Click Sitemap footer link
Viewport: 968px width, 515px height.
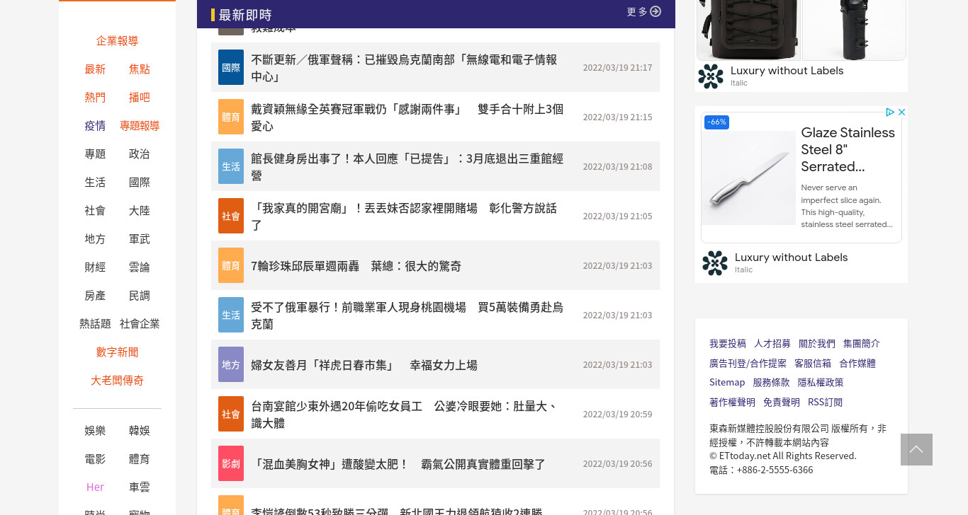click(727, 383)
